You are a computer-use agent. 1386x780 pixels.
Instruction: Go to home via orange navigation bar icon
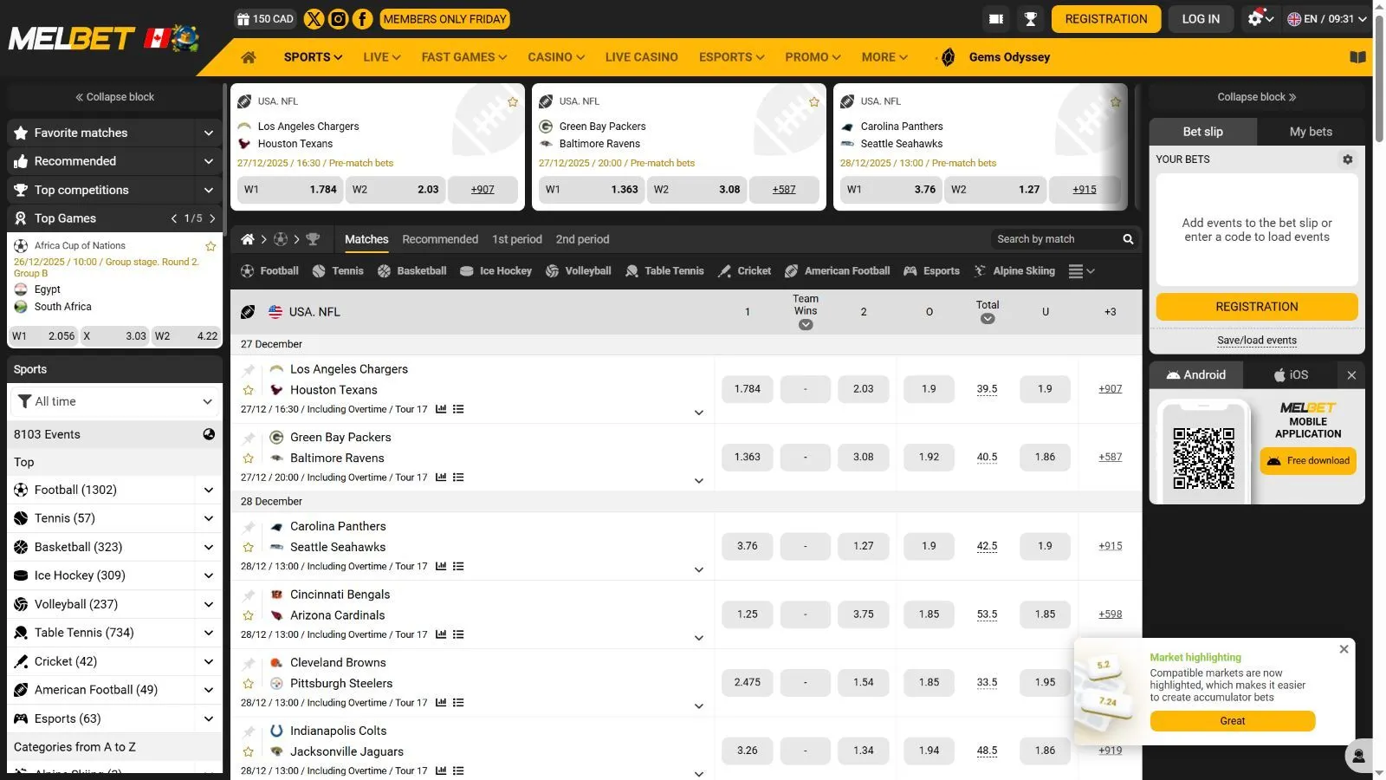tap(249, 57)
